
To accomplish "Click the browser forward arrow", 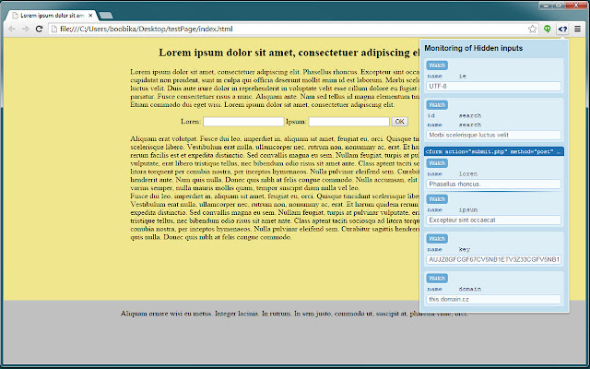I will [x=25, y=30].
